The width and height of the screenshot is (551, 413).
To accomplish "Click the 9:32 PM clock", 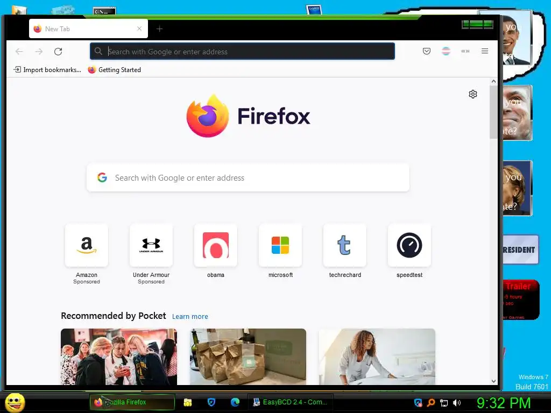I will [504, 403].
